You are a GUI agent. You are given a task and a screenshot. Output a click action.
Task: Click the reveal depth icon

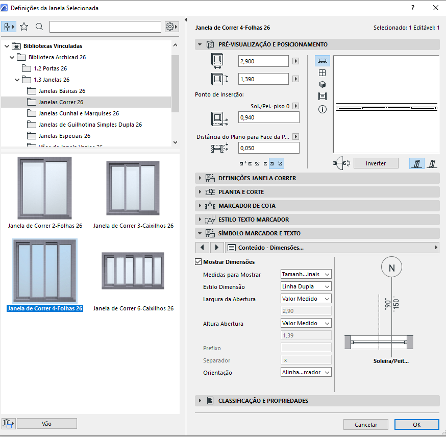pyautogui.click(x=219, y=148)
